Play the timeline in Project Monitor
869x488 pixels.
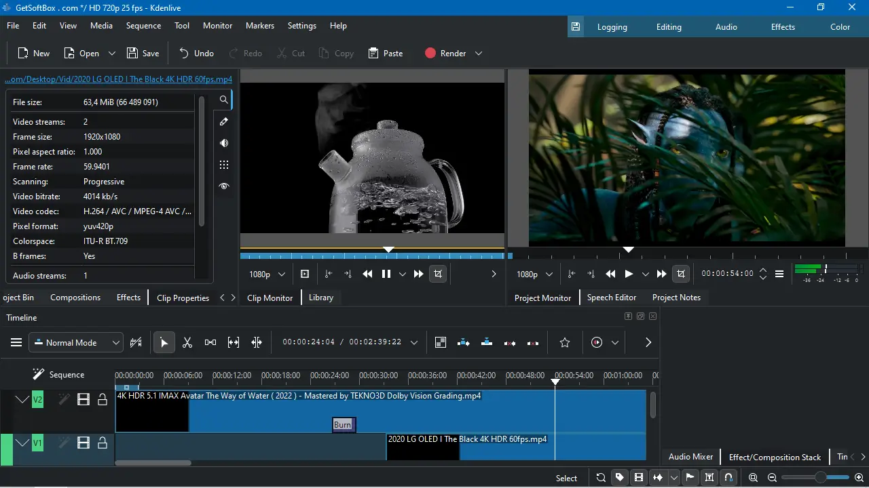(629, 274)
